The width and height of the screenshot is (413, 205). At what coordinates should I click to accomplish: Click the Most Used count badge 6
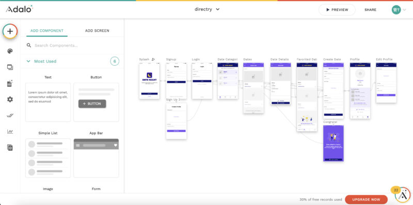tap(115, 61)
